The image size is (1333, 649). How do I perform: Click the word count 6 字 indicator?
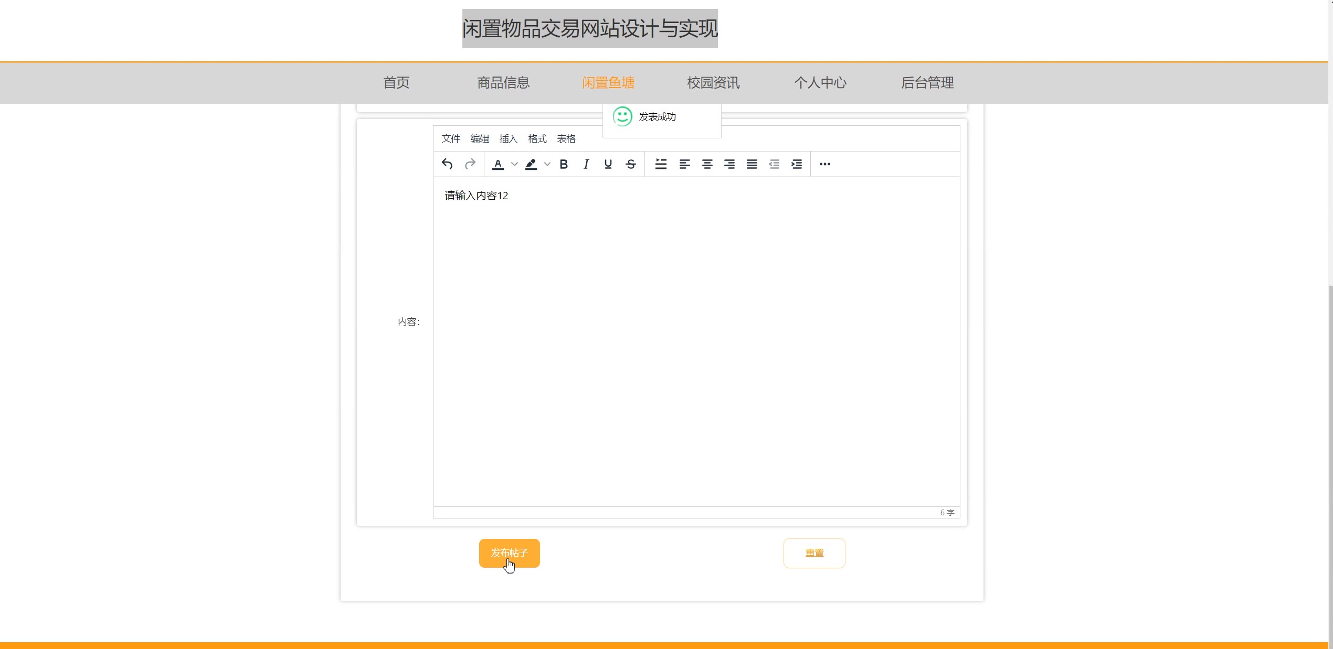(947, 513)
